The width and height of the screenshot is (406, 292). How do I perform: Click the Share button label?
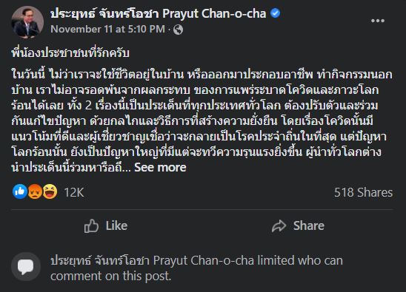(309, 225)
